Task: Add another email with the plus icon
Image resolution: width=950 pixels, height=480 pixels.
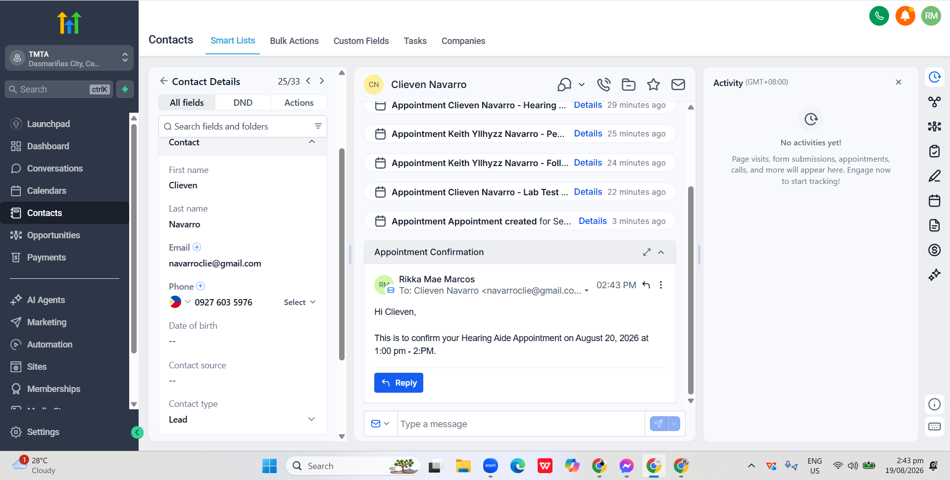Action: (197, 247)
